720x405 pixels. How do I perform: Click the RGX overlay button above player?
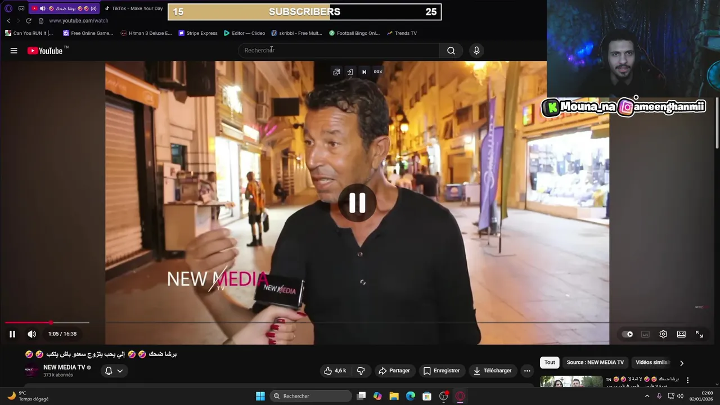(x=378, y=72)
